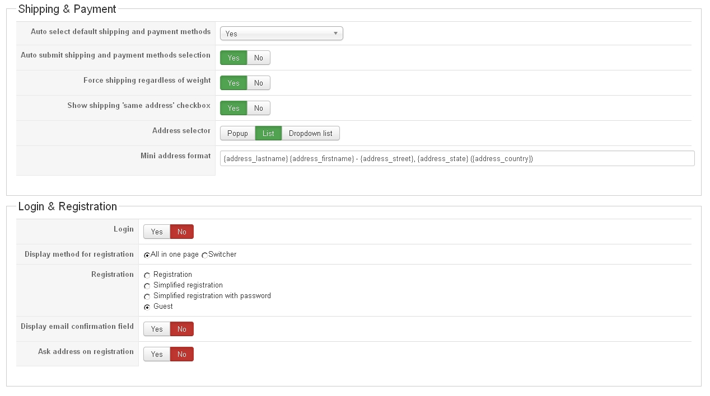Screen dimensions: 710x396
Task: Select the All in one page radio button
Action: (147, 255)
